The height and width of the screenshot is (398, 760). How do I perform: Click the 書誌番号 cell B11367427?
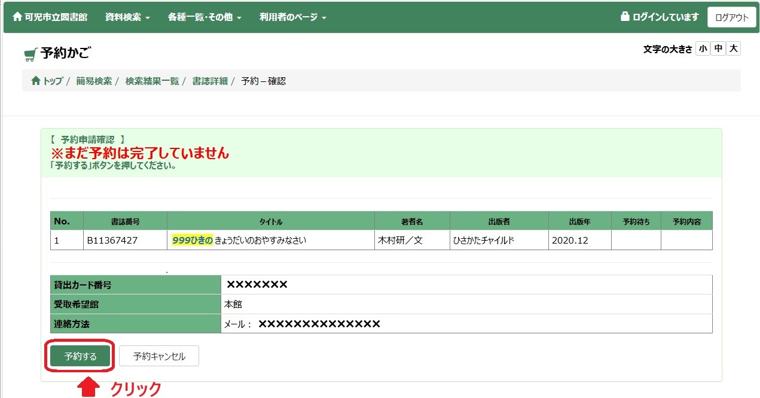[112, 240]
